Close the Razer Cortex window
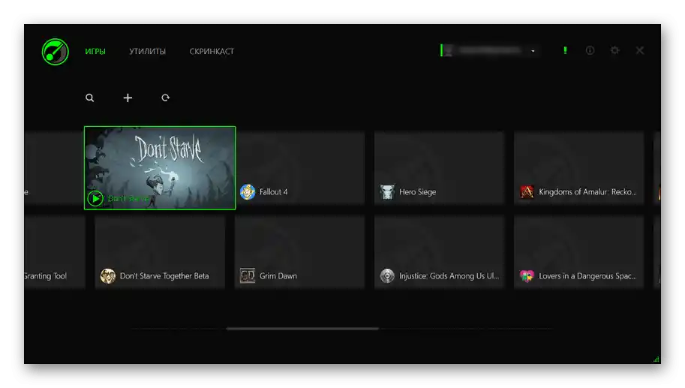This screenshot has height=388, width=685. click(x=639, y=50)
